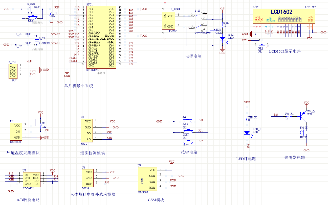The image size is (328, 205).
Task: Click the 'LED灯电路' title text
Action: (246, 159)
